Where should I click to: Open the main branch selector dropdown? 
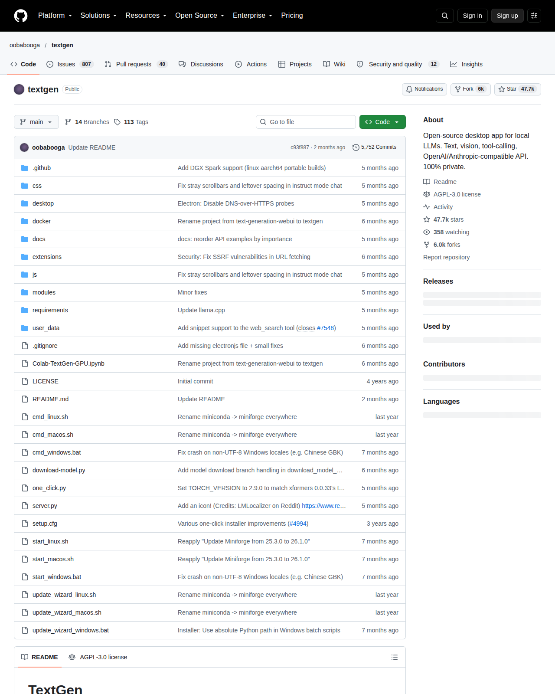[x=36, y=122]
